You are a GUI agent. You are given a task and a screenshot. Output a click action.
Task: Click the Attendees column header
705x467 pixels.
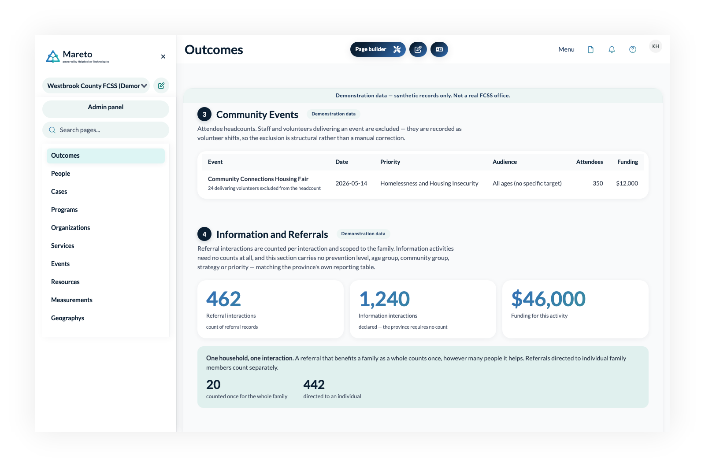pyautogui.click(x=590, y=162)
